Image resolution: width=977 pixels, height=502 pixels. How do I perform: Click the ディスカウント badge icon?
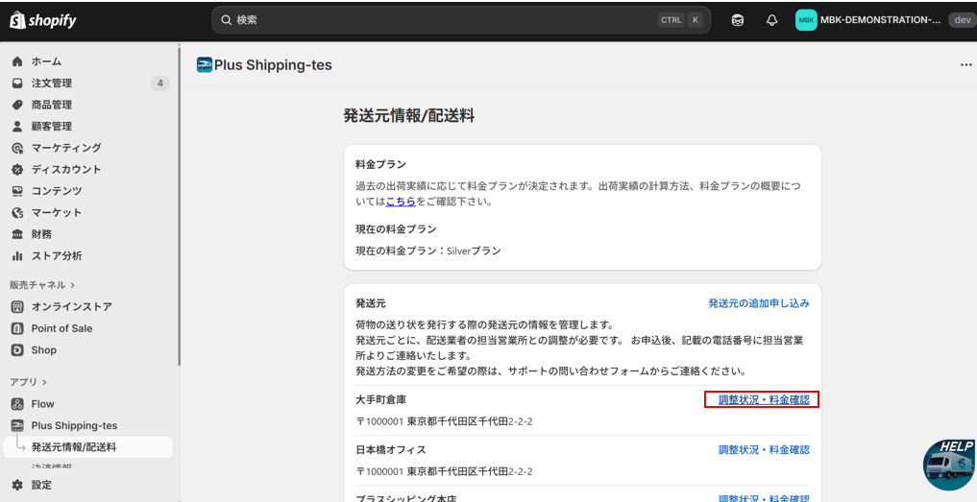tap(17, 169)
